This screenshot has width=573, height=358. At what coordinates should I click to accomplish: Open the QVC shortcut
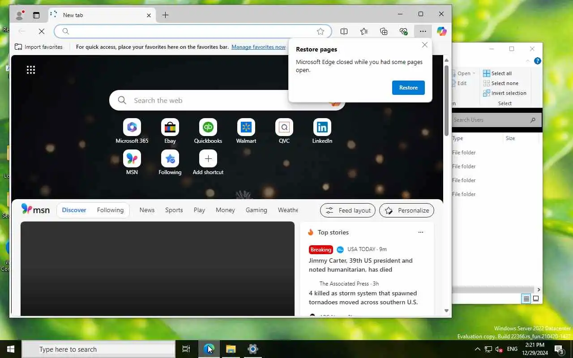[x=284, y=132]
